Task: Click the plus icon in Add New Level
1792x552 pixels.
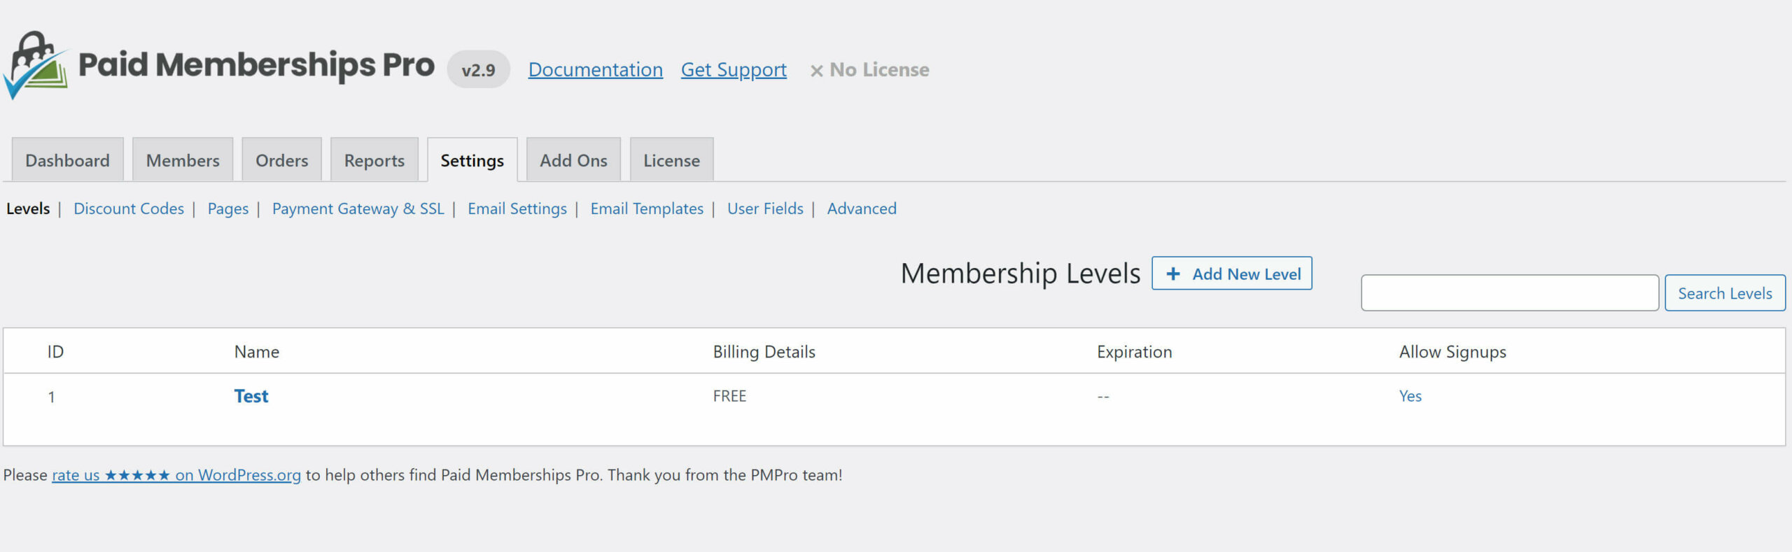Action: click(x=1173, y=274)
